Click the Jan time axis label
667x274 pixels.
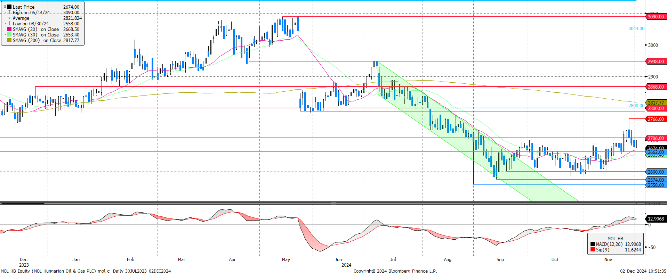tap(76, 259)
